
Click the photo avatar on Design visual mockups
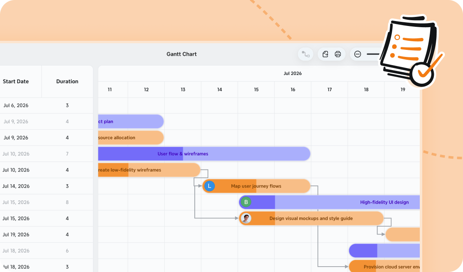246,218
